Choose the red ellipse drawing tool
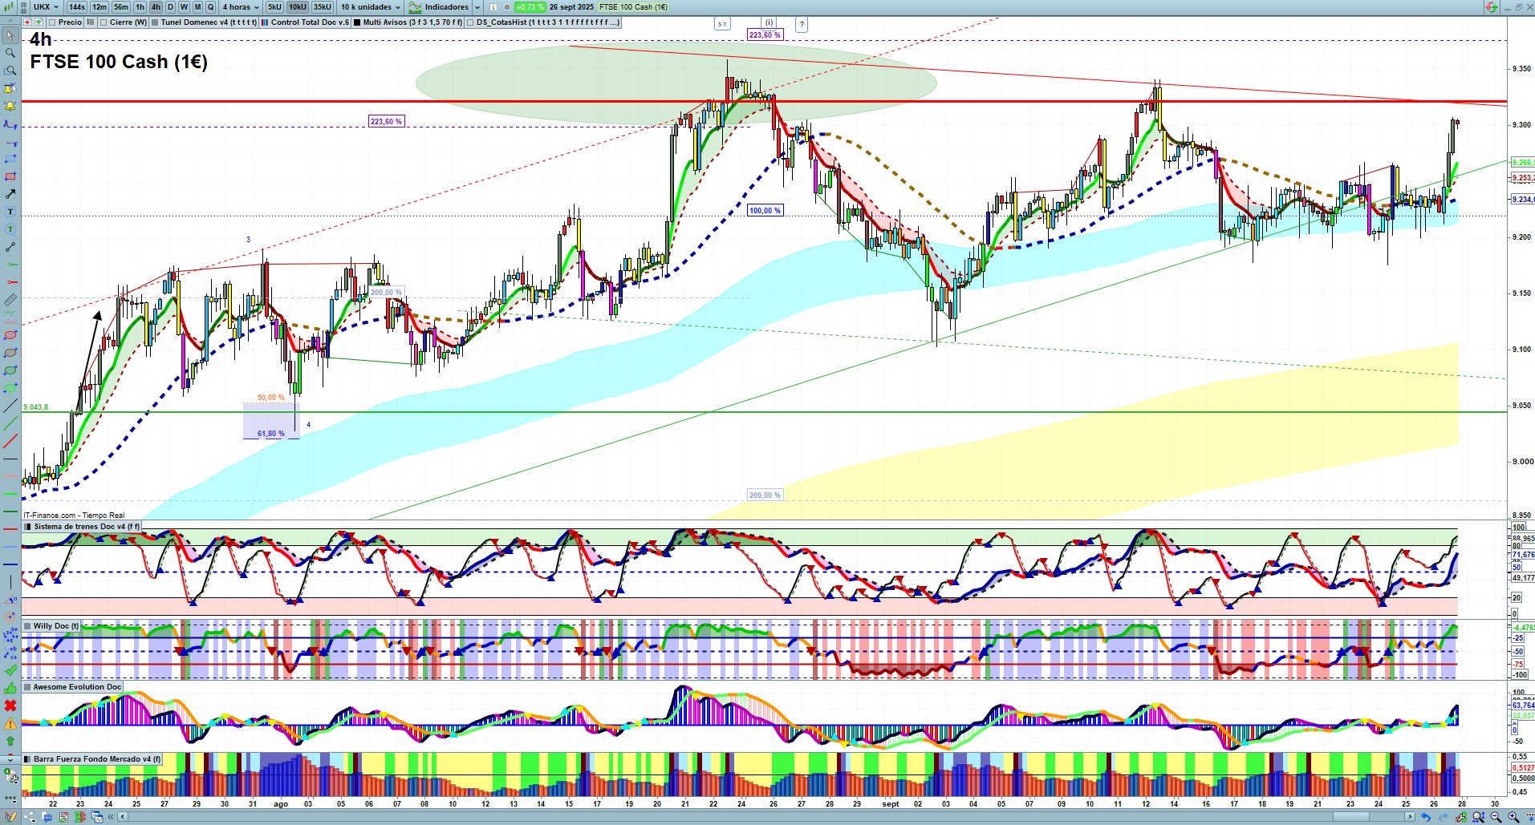Viewport: 1535px width, 825px height. pyautogui.click(x=10, y=335)
